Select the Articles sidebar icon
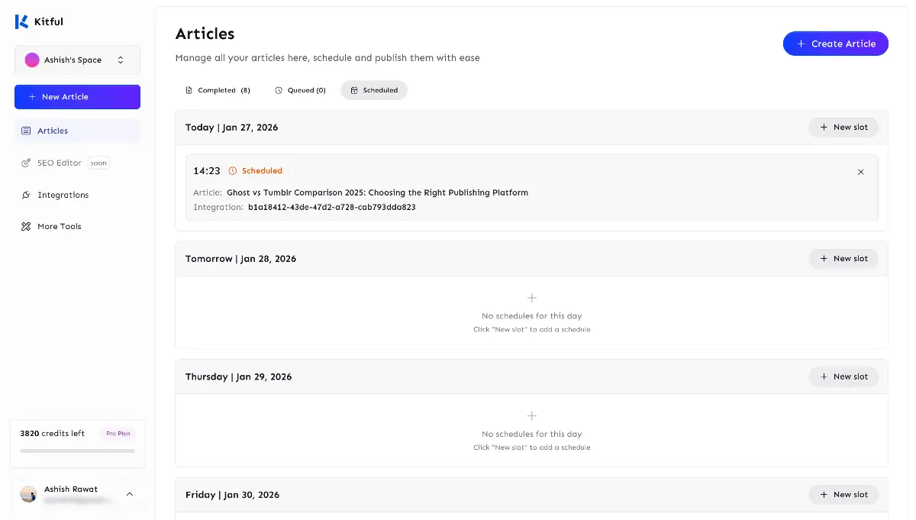The width and height of the screenshot is (916, 520). [x=26, y=131]
